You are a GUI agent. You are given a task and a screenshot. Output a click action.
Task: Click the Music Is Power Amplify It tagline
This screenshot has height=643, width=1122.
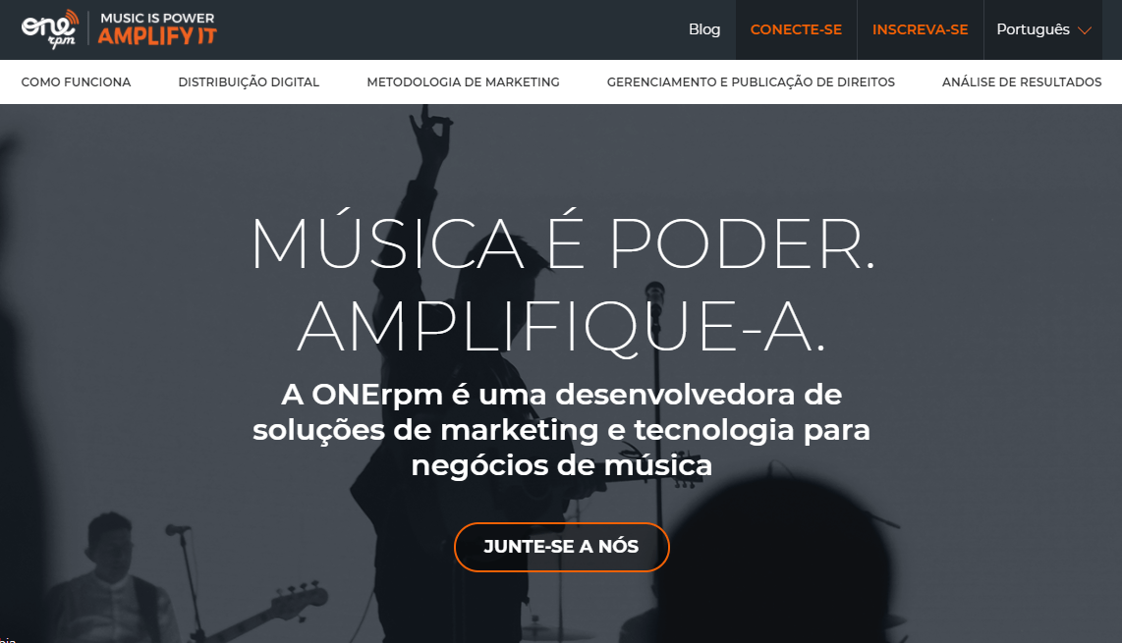[x=157, y=29]
